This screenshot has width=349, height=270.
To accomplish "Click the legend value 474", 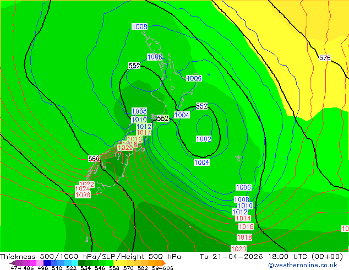I will point(17,268).
